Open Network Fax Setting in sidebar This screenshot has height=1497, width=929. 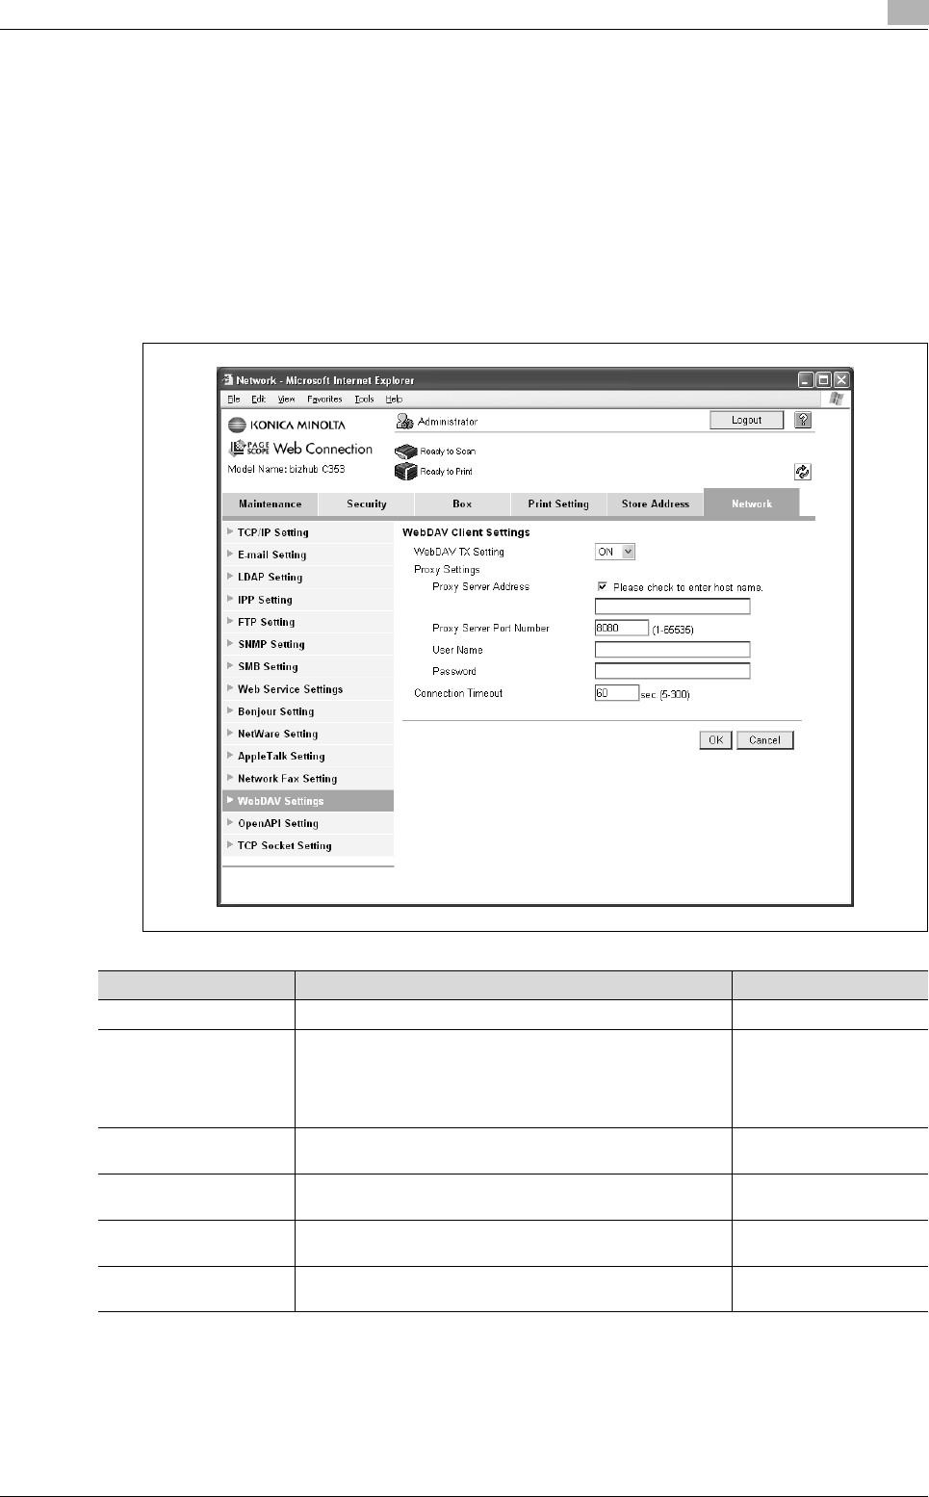[308, 779]
